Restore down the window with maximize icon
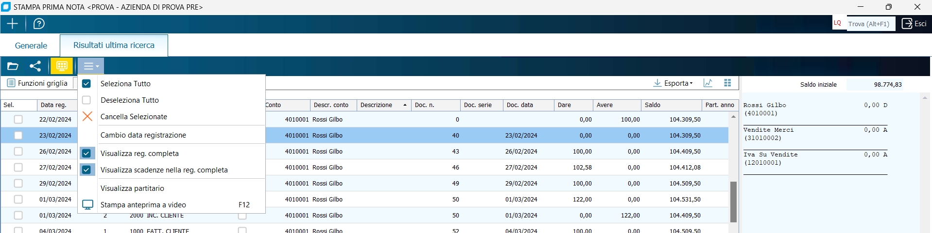 point(889,7)
